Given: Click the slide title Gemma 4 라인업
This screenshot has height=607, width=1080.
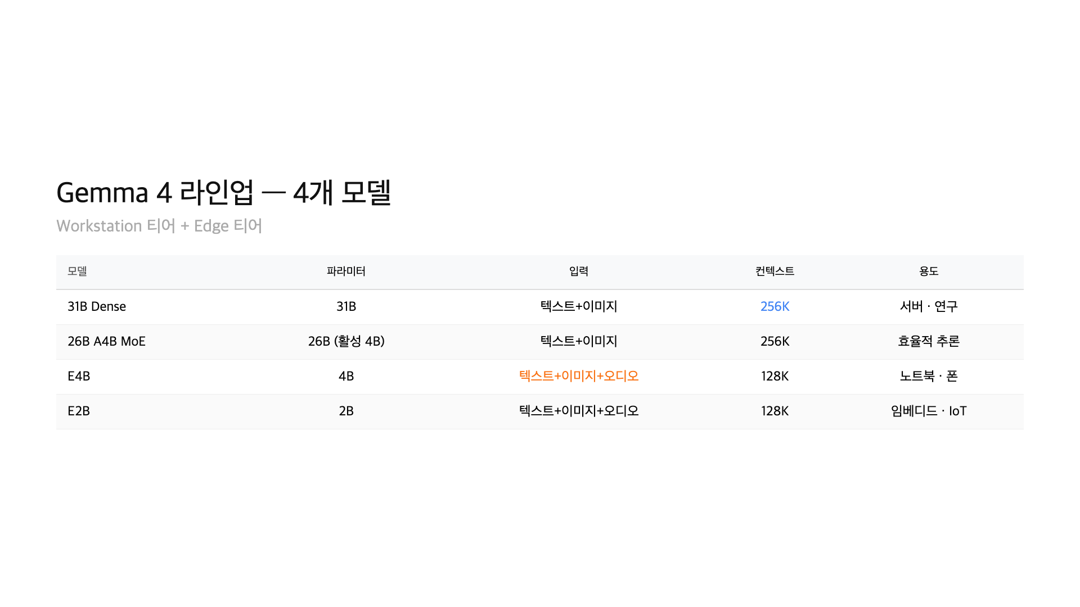Looking at the screenshot, I should (223, 193).
